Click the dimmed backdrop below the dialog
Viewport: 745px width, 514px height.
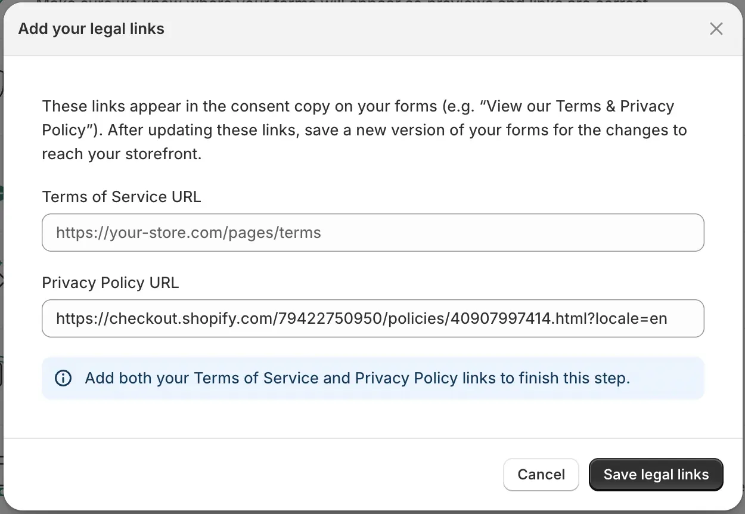(x=372, y=512)
